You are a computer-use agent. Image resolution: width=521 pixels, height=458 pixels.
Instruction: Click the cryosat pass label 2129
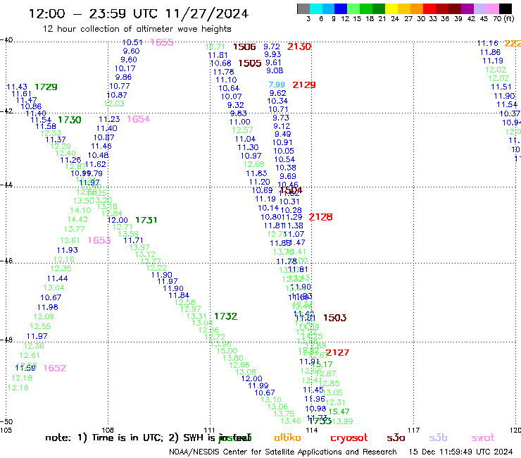point(304,85)
